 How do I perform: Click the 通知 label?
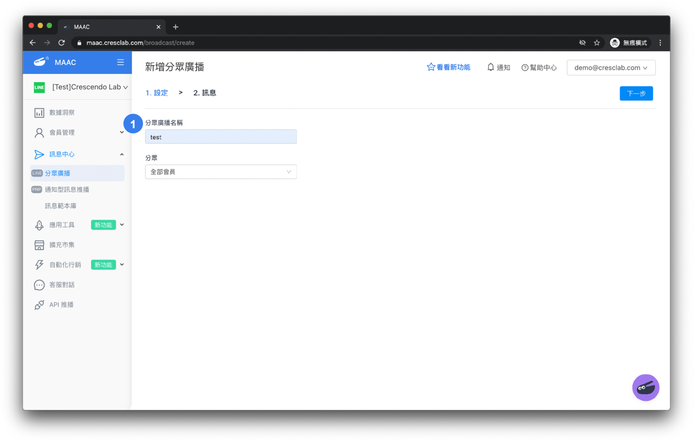(503, 68)
